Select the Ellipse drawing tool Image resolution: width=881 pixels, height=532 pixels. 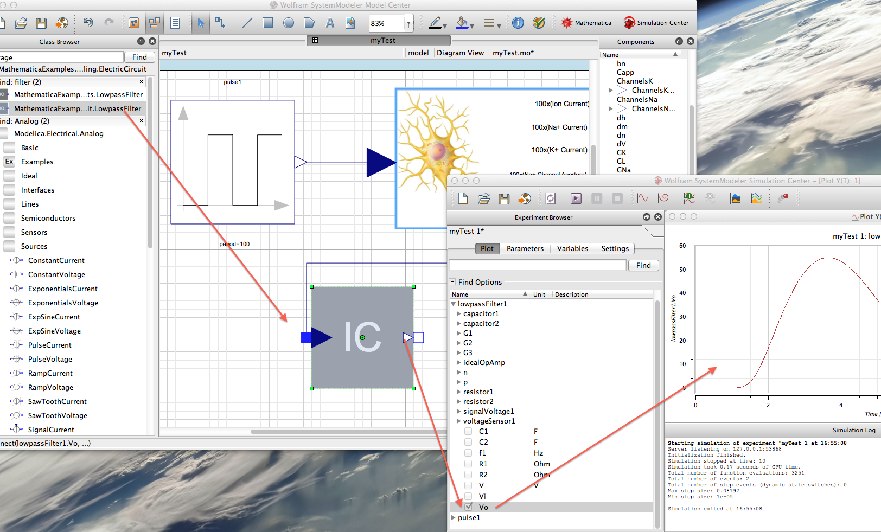(x=289, y=23)
